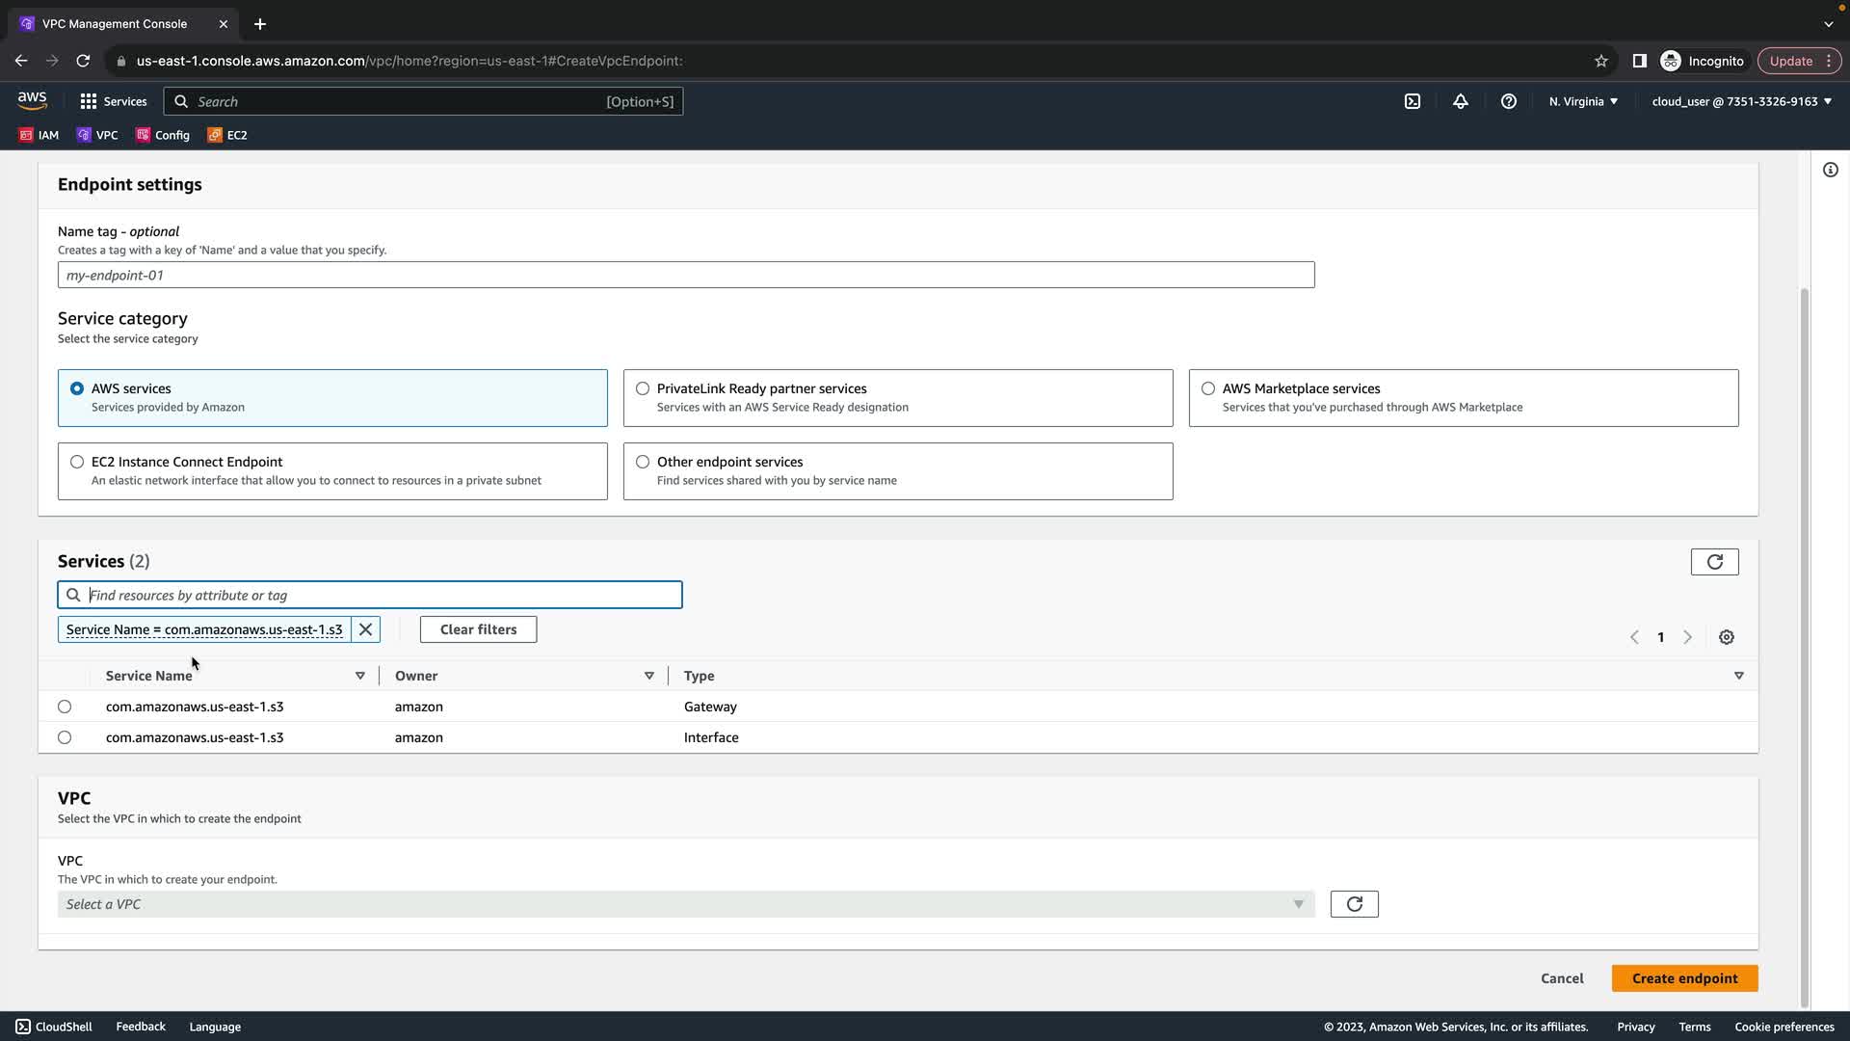Sort by the Service Name column arrow
This screenshot has width=1850, height=1041.
359,676
